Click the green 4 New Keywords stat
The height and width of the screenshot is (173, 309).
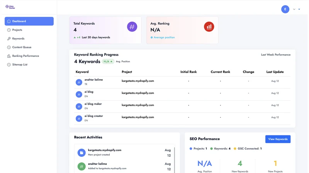[240, 163]
